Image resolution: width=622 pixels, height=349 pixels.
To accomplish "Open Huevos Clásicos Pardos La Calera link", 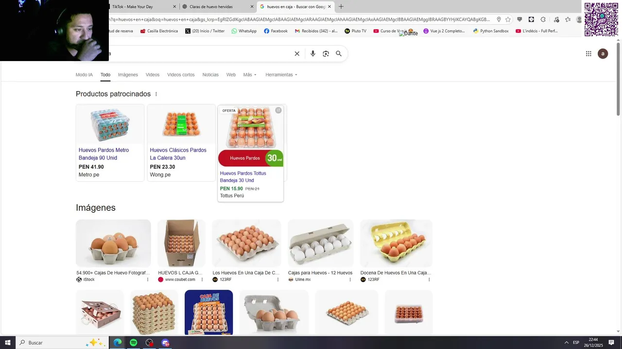I will [178, 154].
